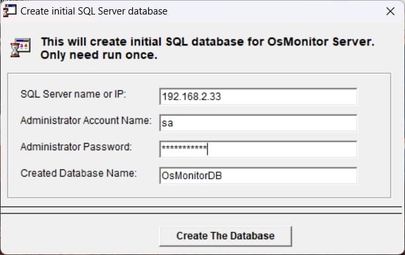Click the 'Created Database Name:' label
The width and height of the screenshot is (405, 255).
(79, 173)
